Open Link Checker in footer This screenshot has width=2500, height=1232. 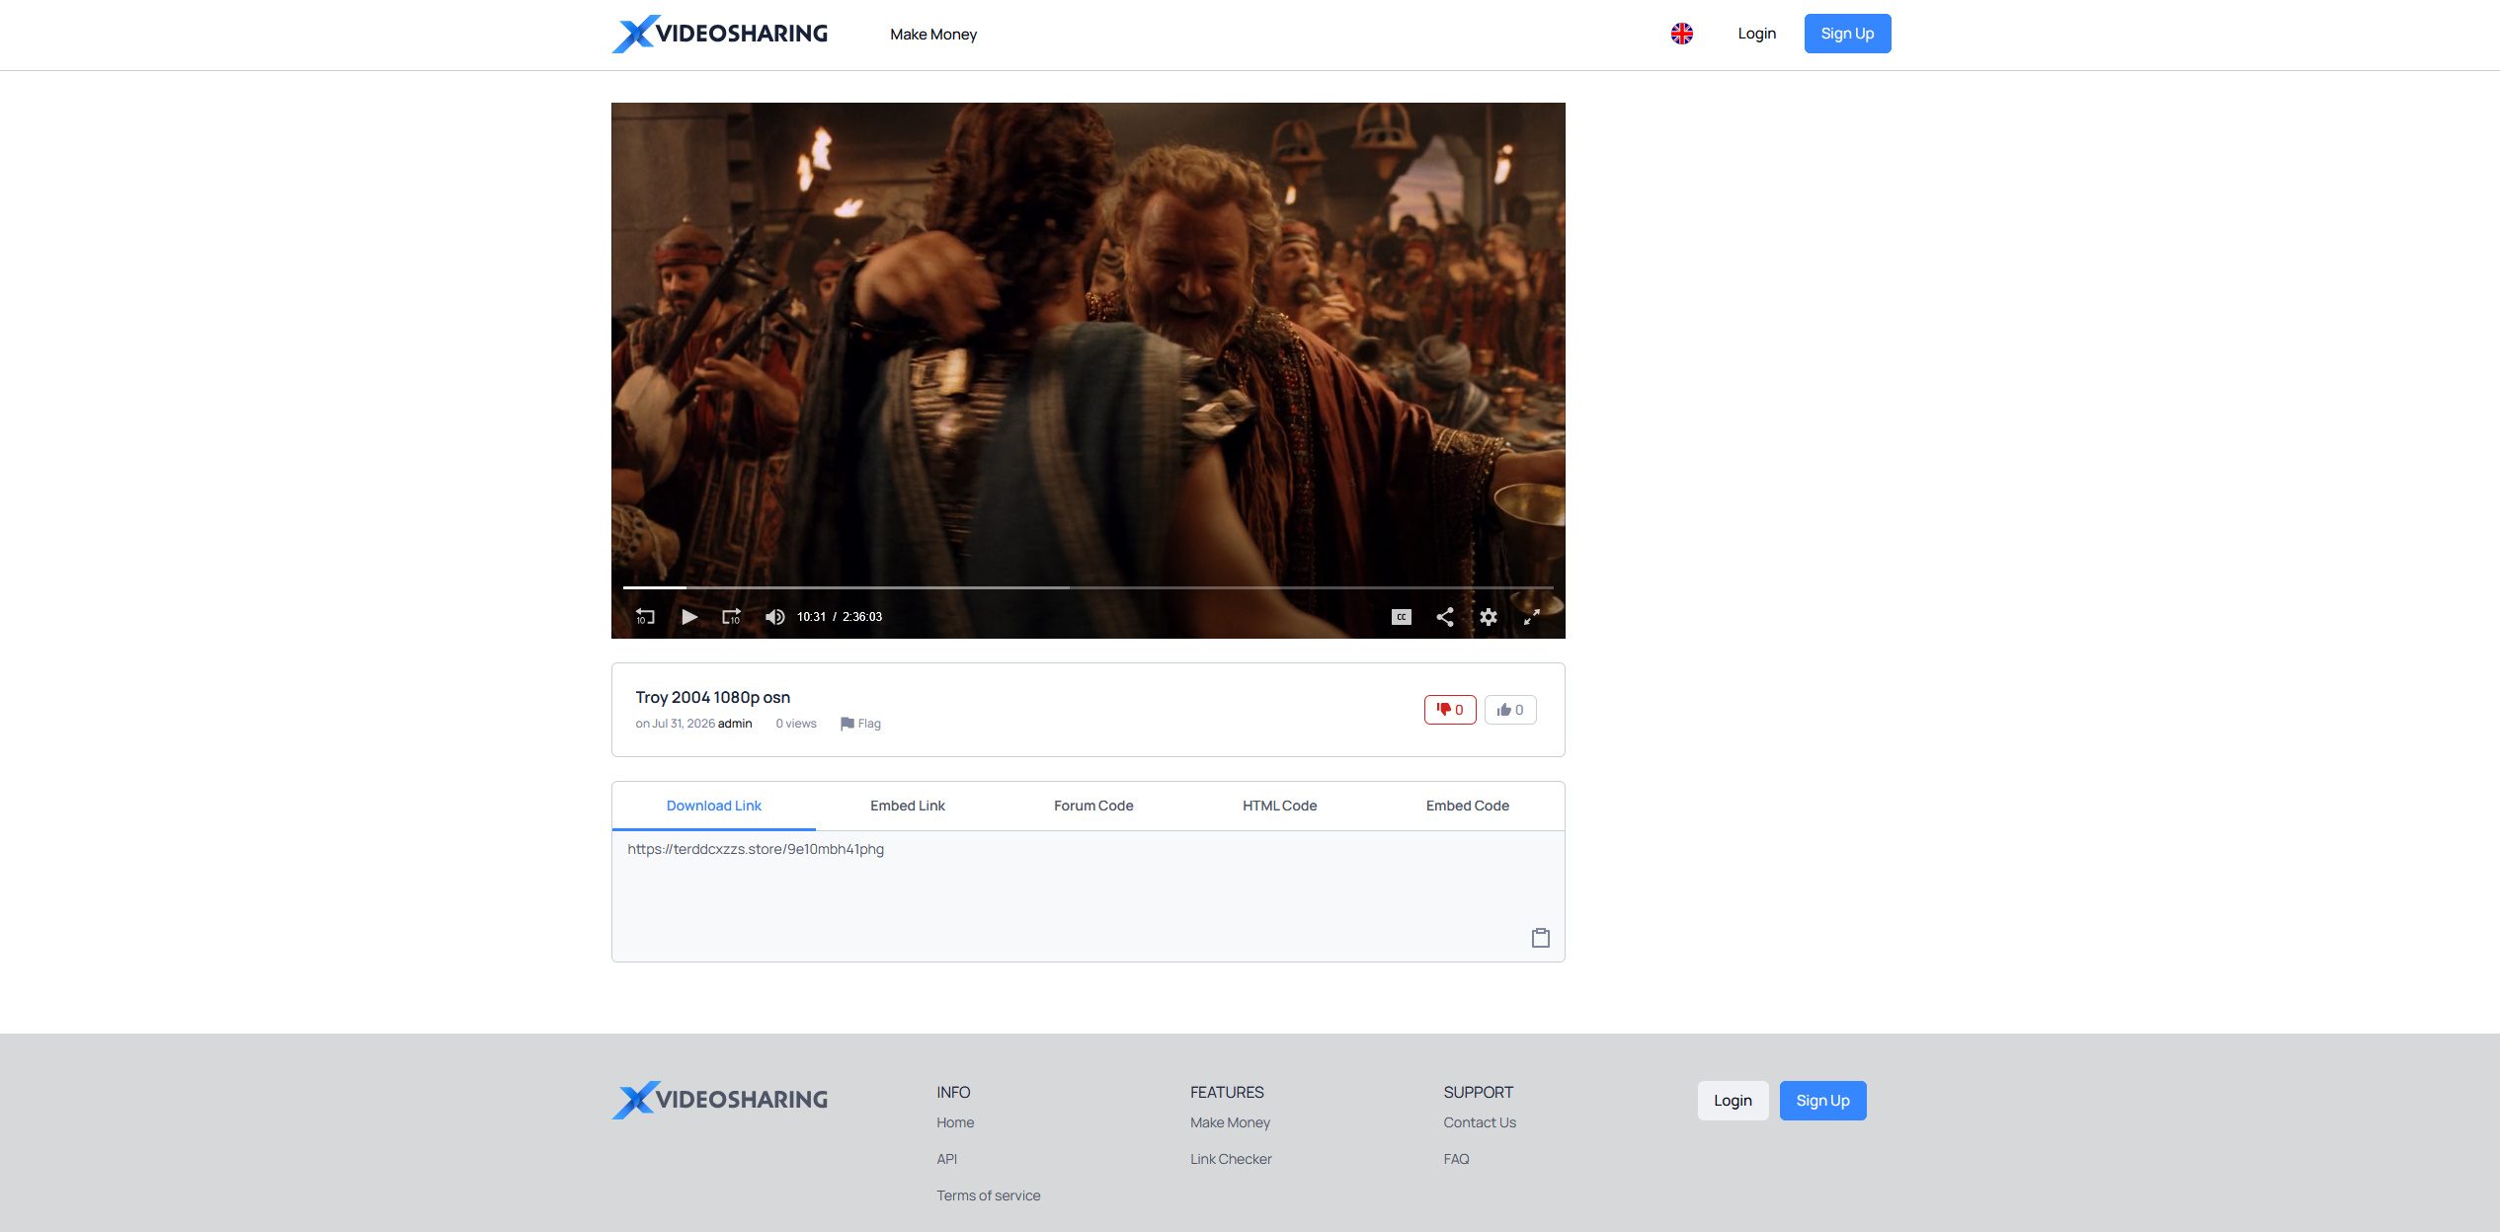[1231, 1159]
